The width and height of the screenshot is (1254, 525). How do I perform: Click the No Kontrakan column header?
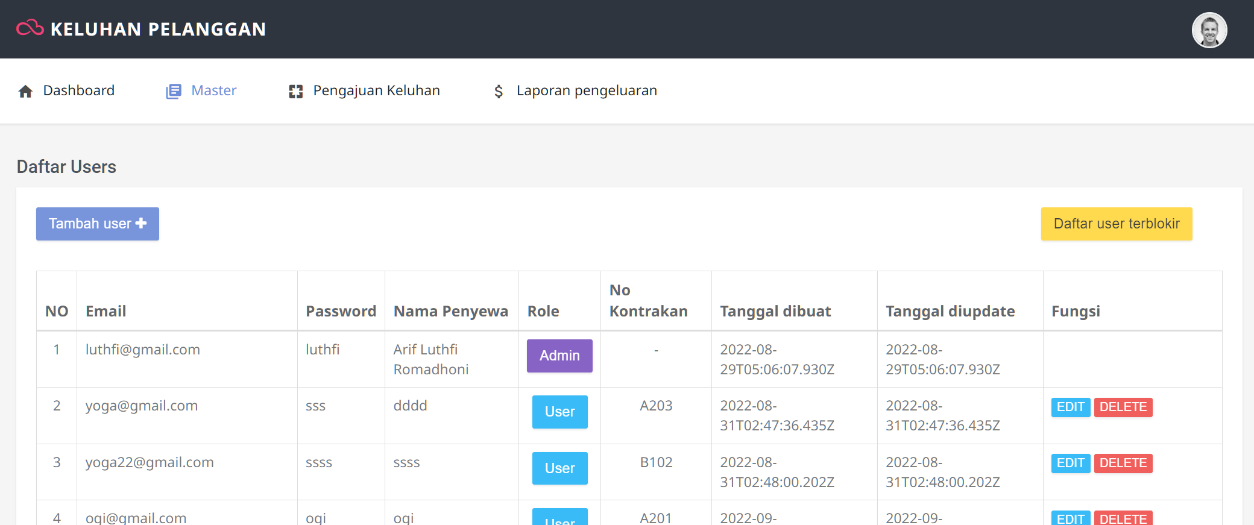coord(648,300)
